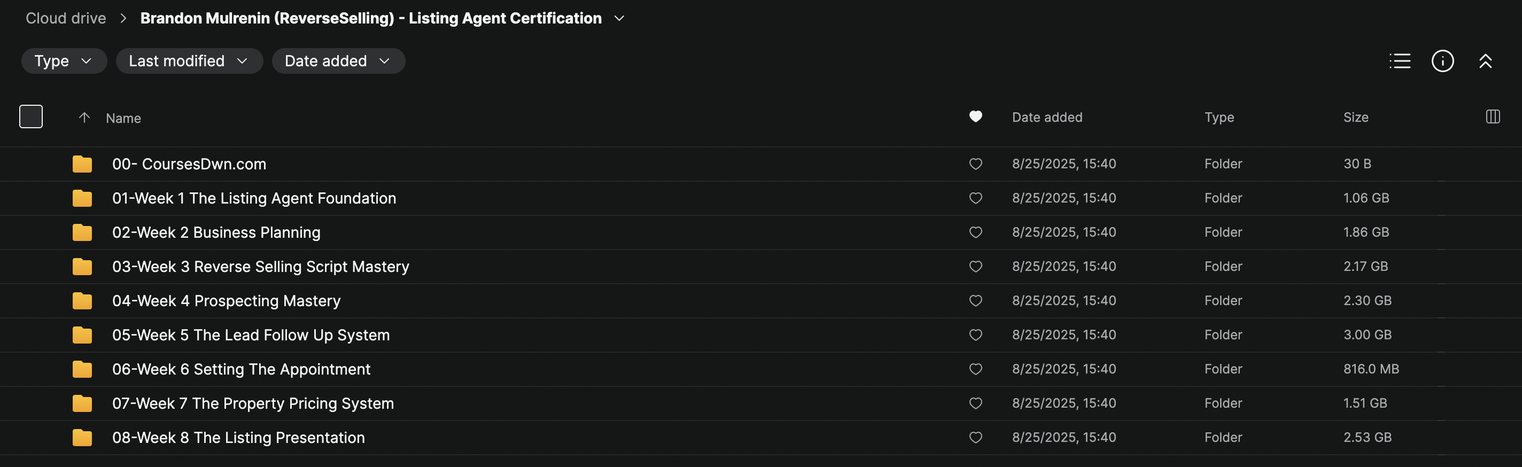Click the double-chevron collapse icon
The image size is (1522, 467).
(x=1485, y=61)
